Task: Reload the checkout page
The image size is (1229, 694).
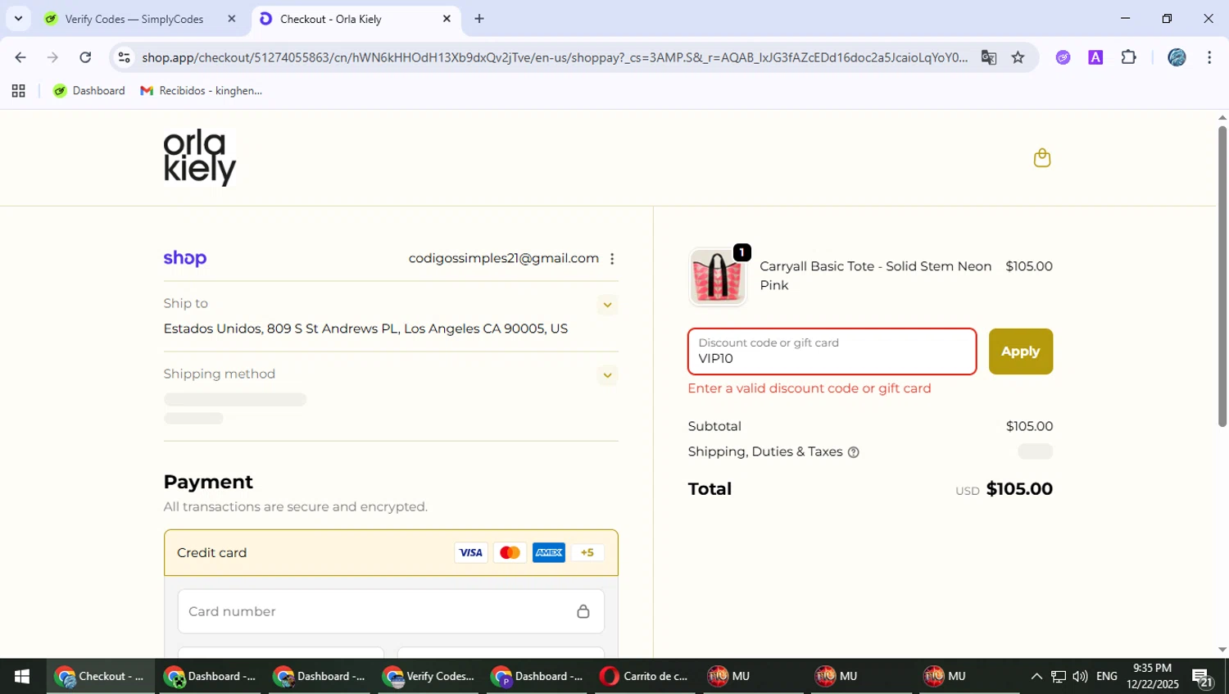Action: click(85, 57)
